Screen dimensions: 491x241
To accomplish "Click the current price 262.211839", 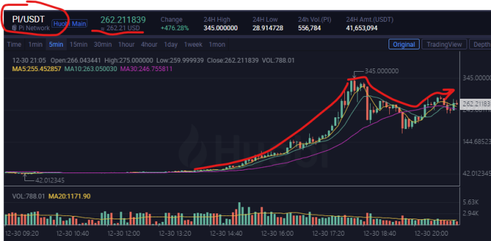I will tap(123, 20).
